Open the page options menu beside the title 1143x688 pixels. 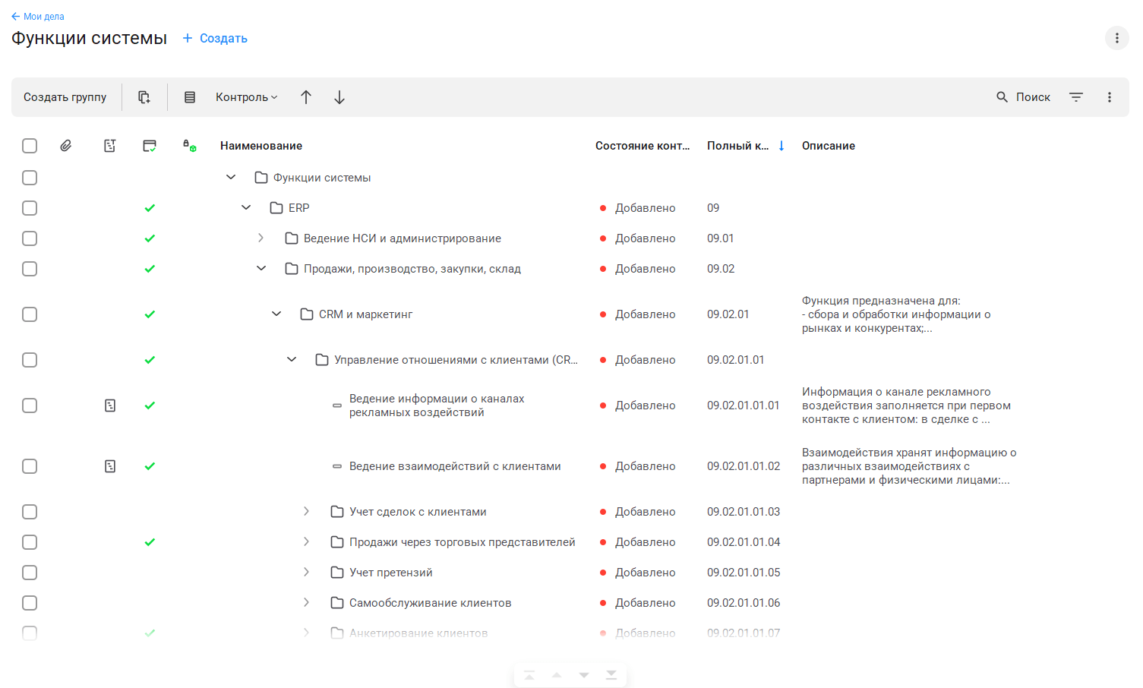point(1116,38)
